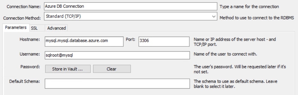Focus the Port field showing 3306
The height and width of the screenshot is (95, 298).
pyautogui.click(x=164, y=42)
